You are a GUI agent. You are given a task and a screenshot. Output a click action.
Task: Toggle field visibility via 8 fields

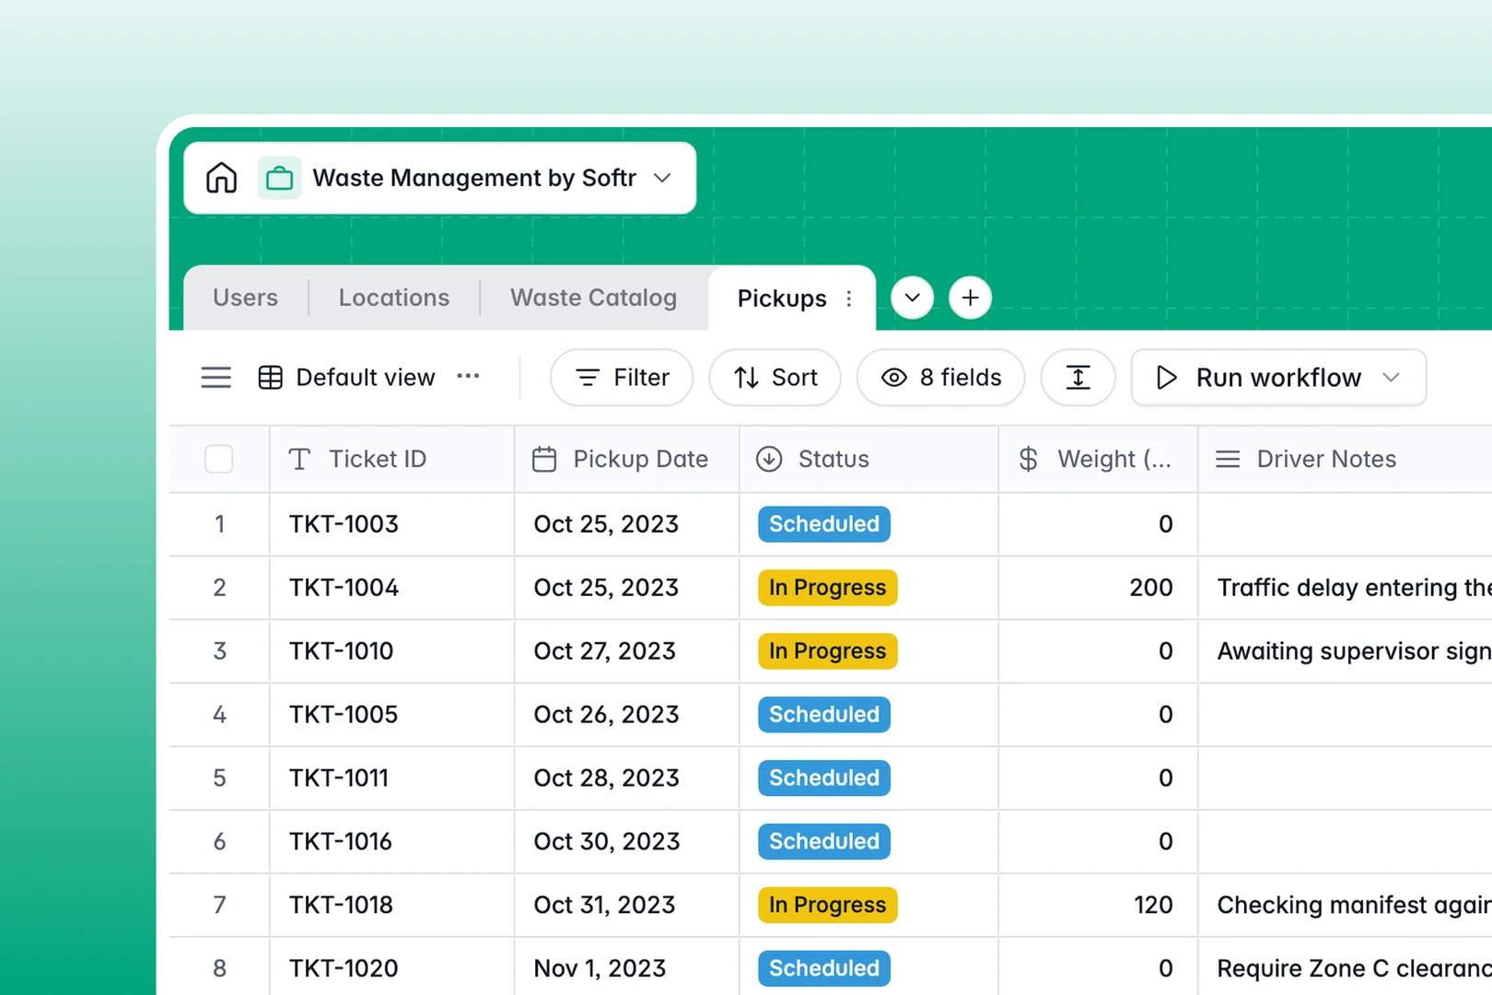[940, 378]
